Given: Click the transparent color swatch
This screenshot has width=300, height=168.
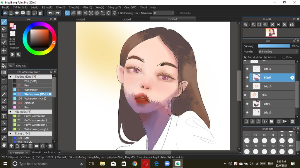Looking at the screenshot, I should coord(13,34).
